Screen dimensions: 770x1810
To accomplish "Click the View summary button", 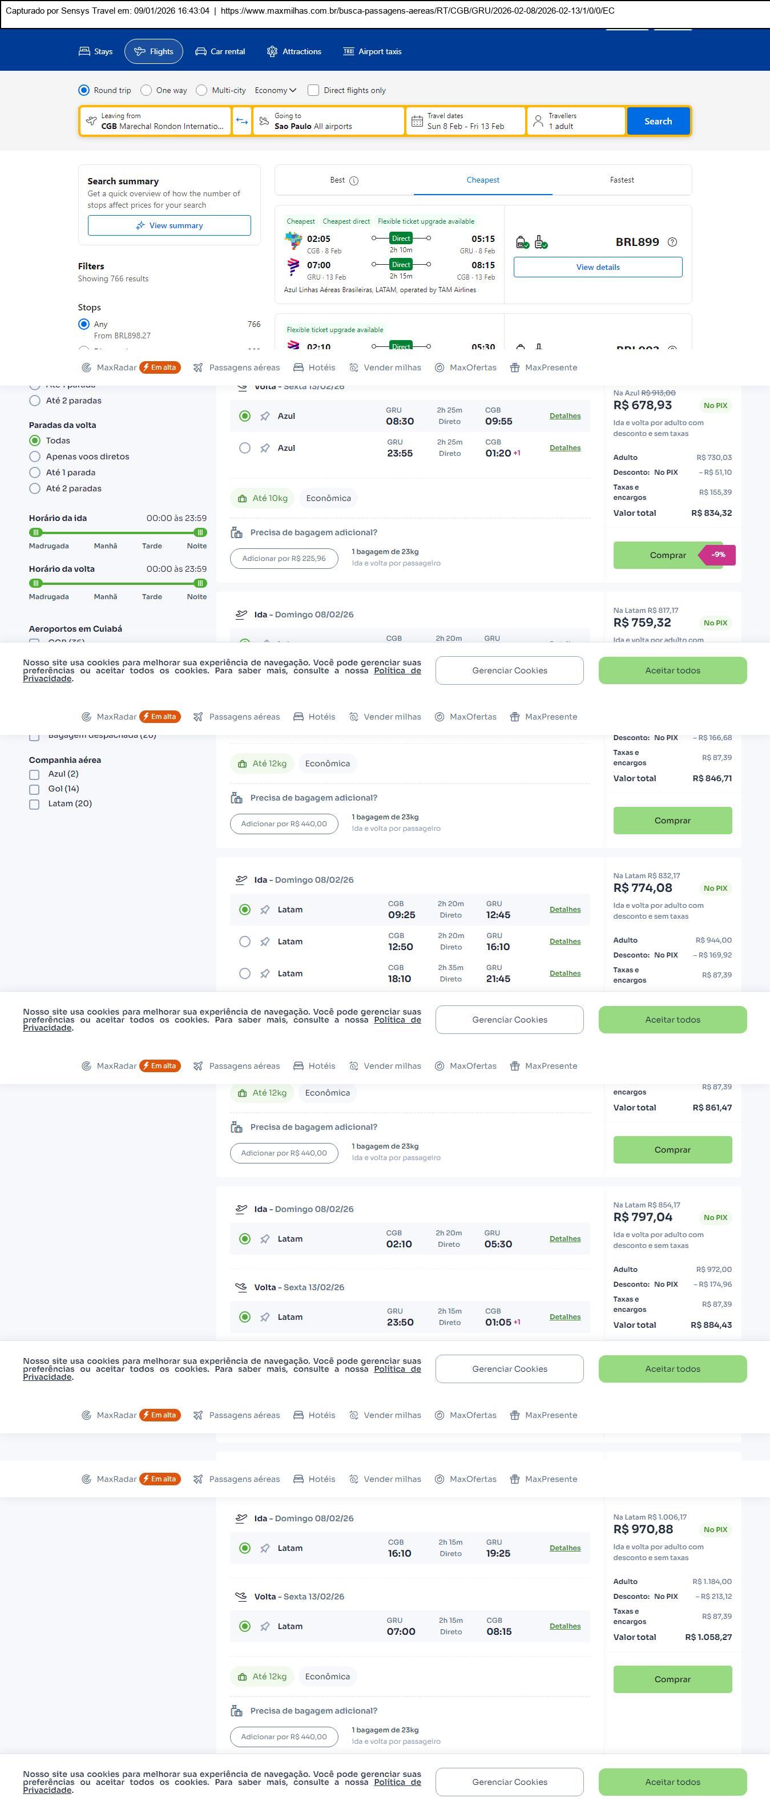I will [170, 225].
